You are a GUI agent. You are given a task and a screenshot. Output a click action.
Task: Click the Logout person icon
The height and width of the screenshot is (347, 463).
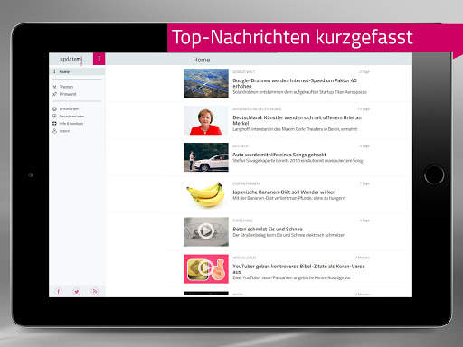pyautogui.click(x=54, y=131)
